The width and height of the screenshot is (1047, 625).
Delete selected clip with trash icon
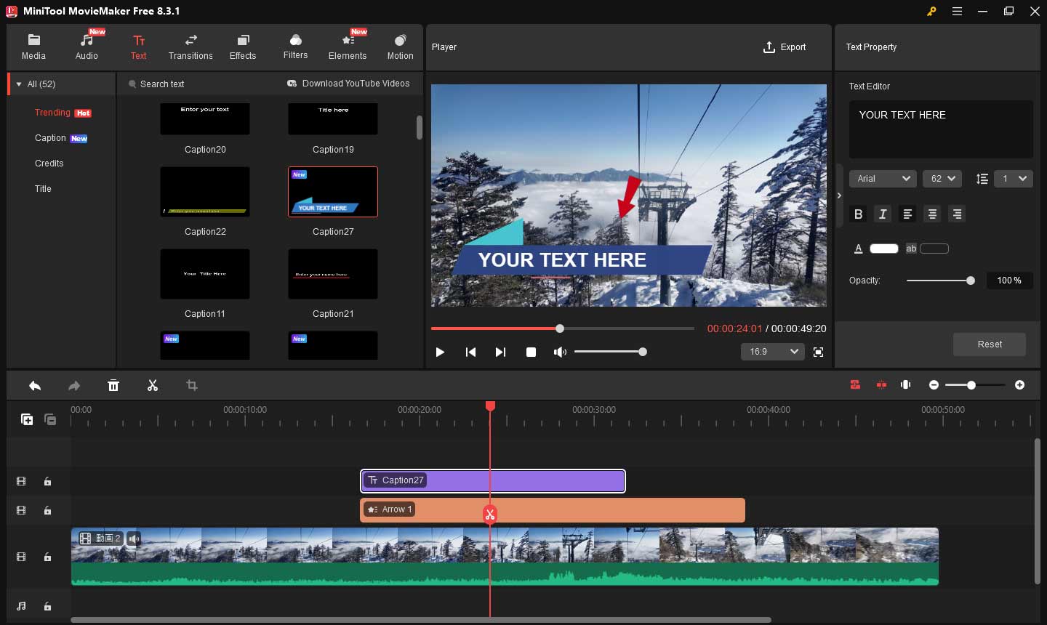[113, 385]
